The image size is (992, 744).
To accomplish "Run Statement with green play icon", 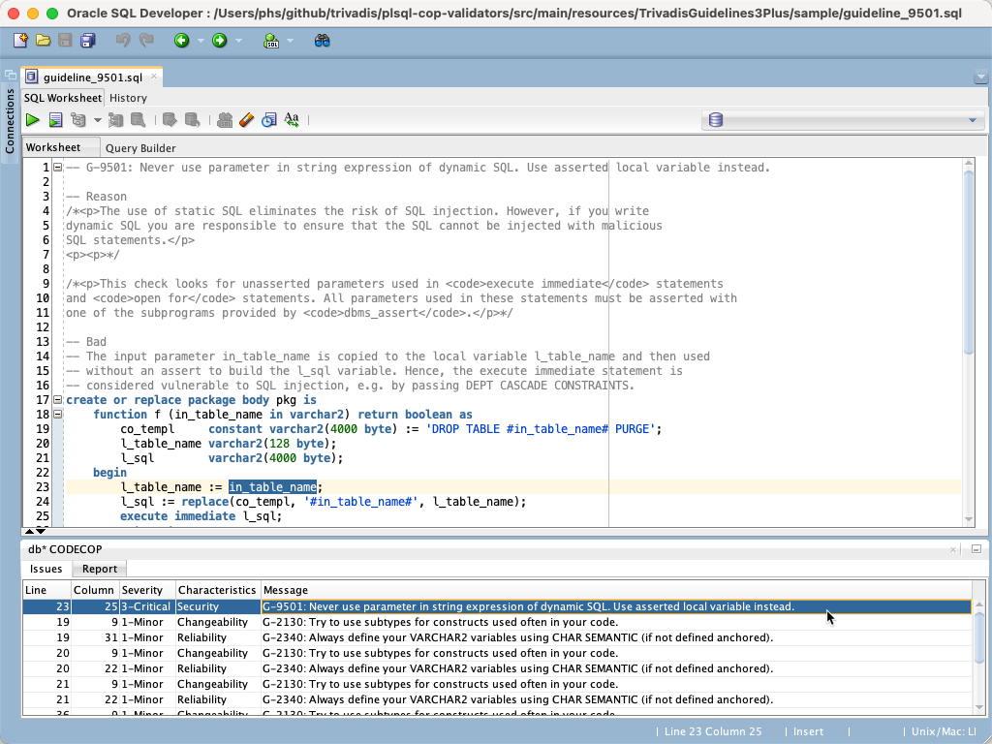I will [32, 119].
